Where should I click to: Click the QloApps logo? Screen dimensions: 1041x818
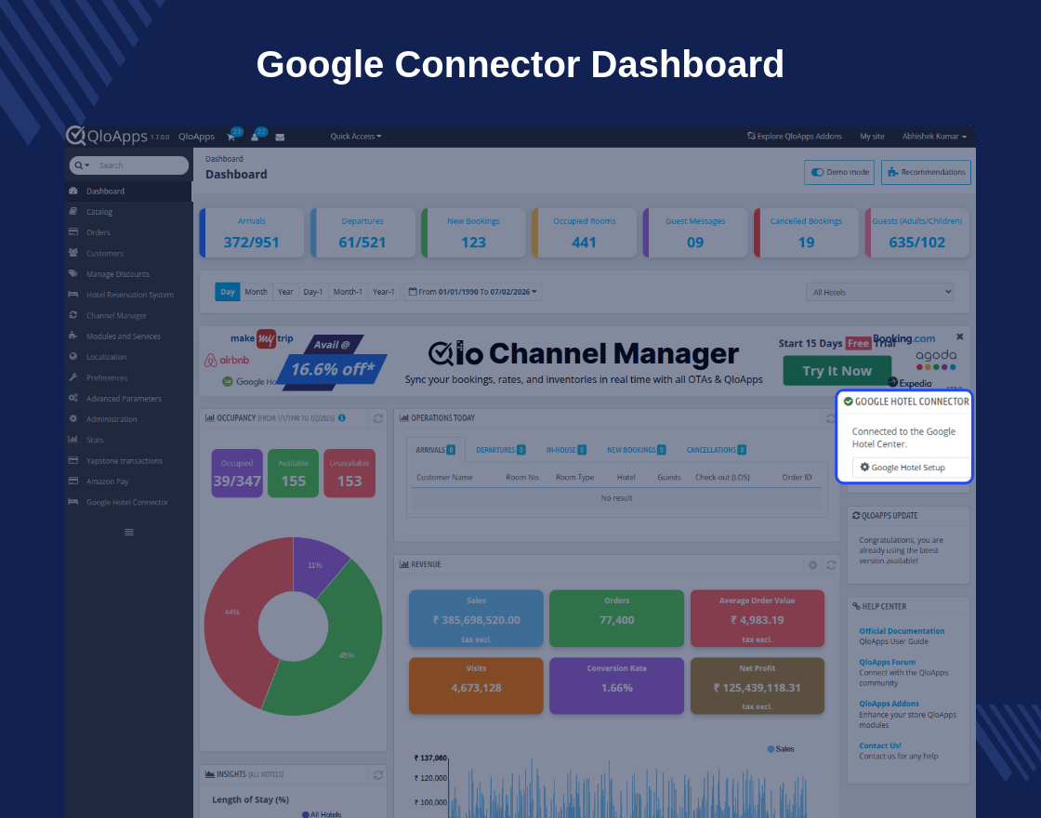point(107,136)
